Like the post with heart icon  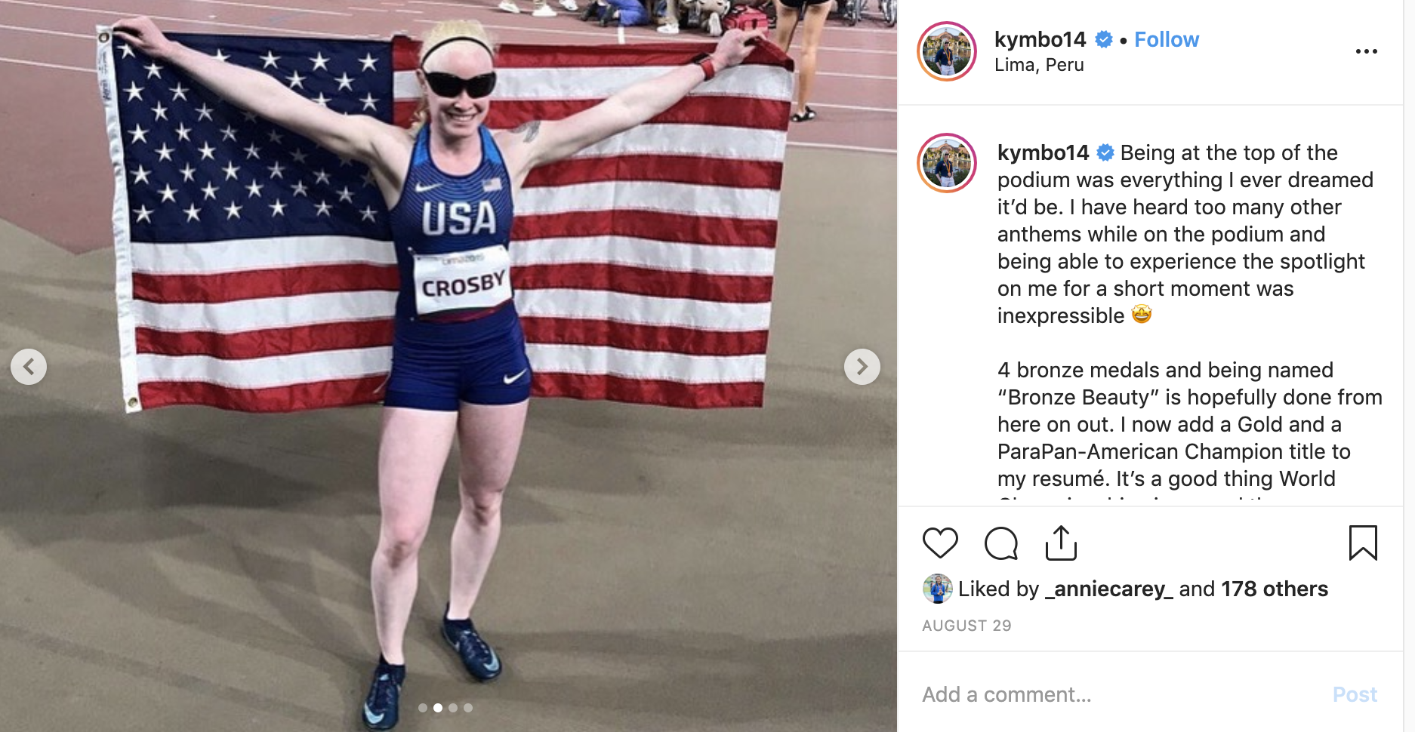click(x=940, y=543)
